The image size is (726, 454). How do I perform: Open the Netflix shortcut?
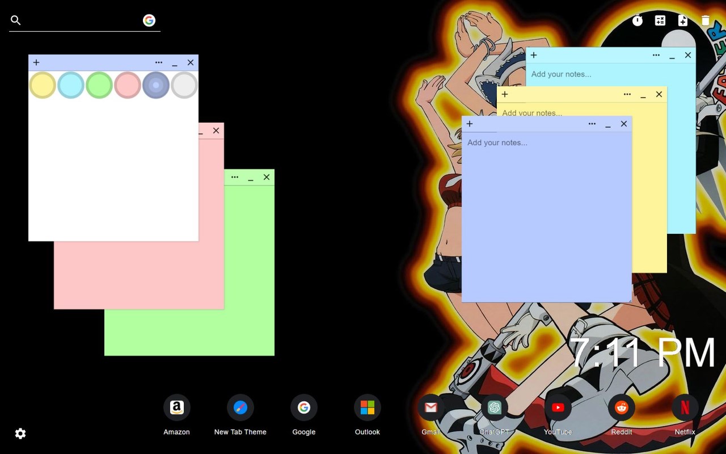click(685, 407)
